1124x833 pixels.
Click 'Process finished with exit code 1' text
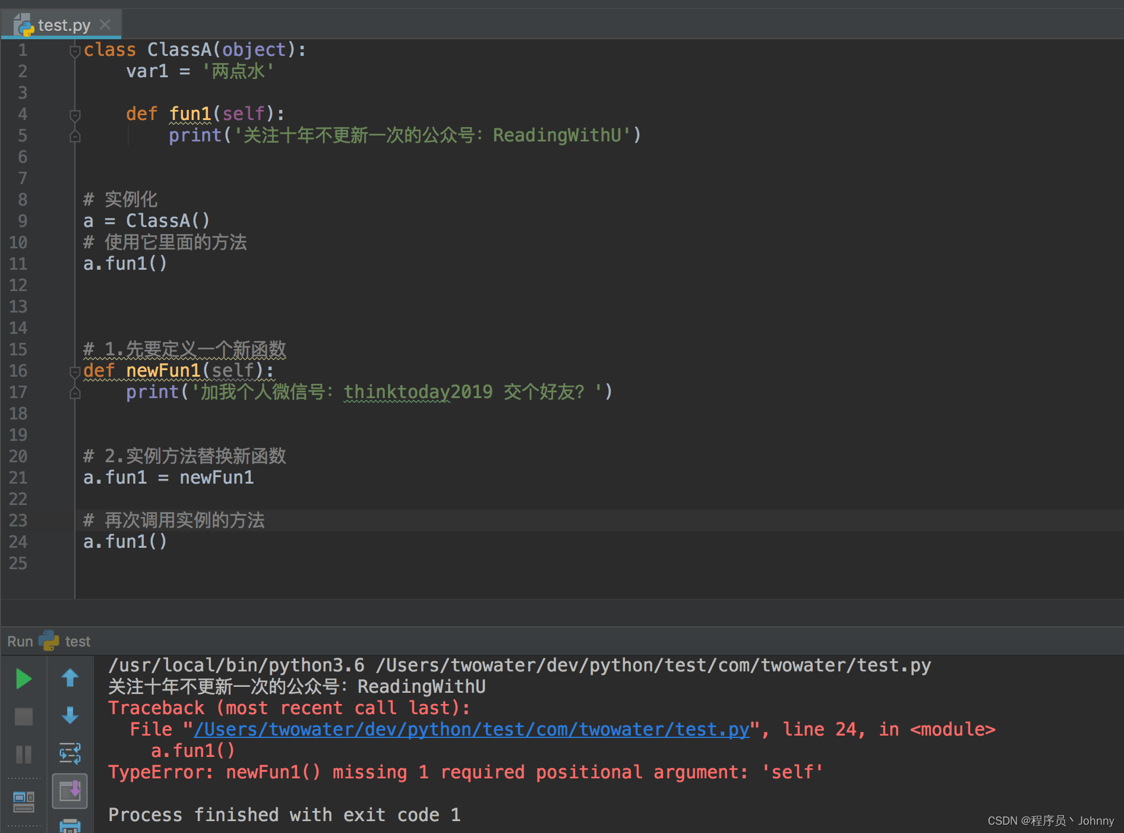point(285,815)
